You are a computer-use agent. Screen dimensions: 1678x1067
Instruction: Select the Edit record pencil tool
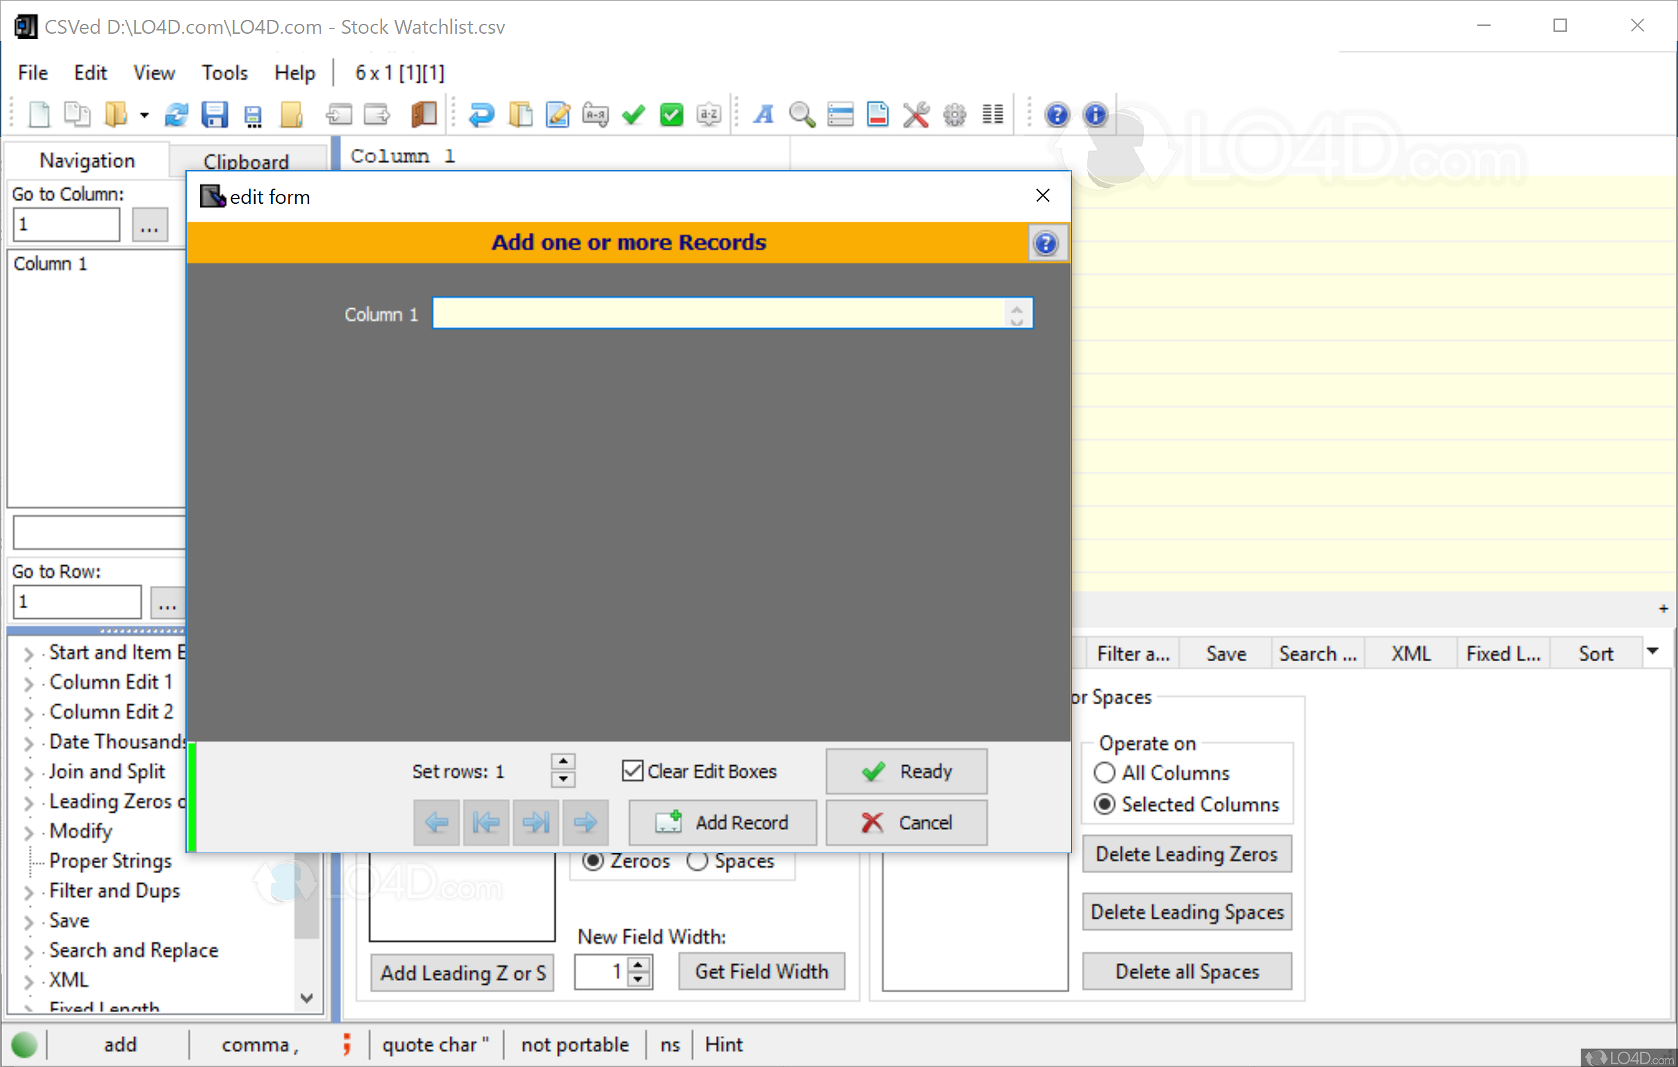click(558, 114)
